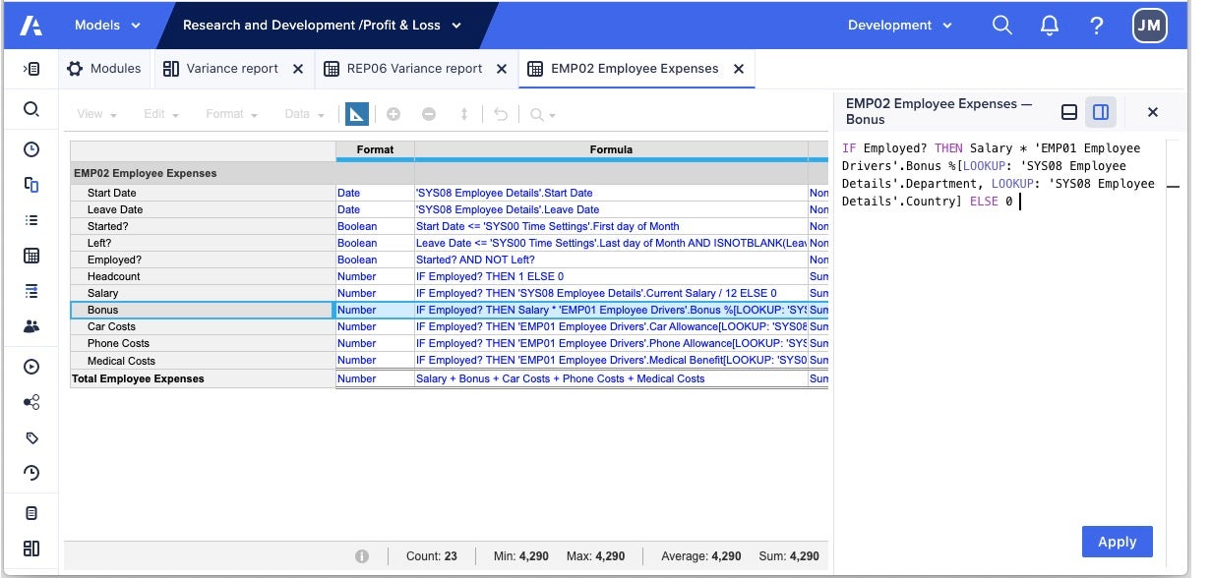Click the sidebar indented lines icon

tap(31, 291)
